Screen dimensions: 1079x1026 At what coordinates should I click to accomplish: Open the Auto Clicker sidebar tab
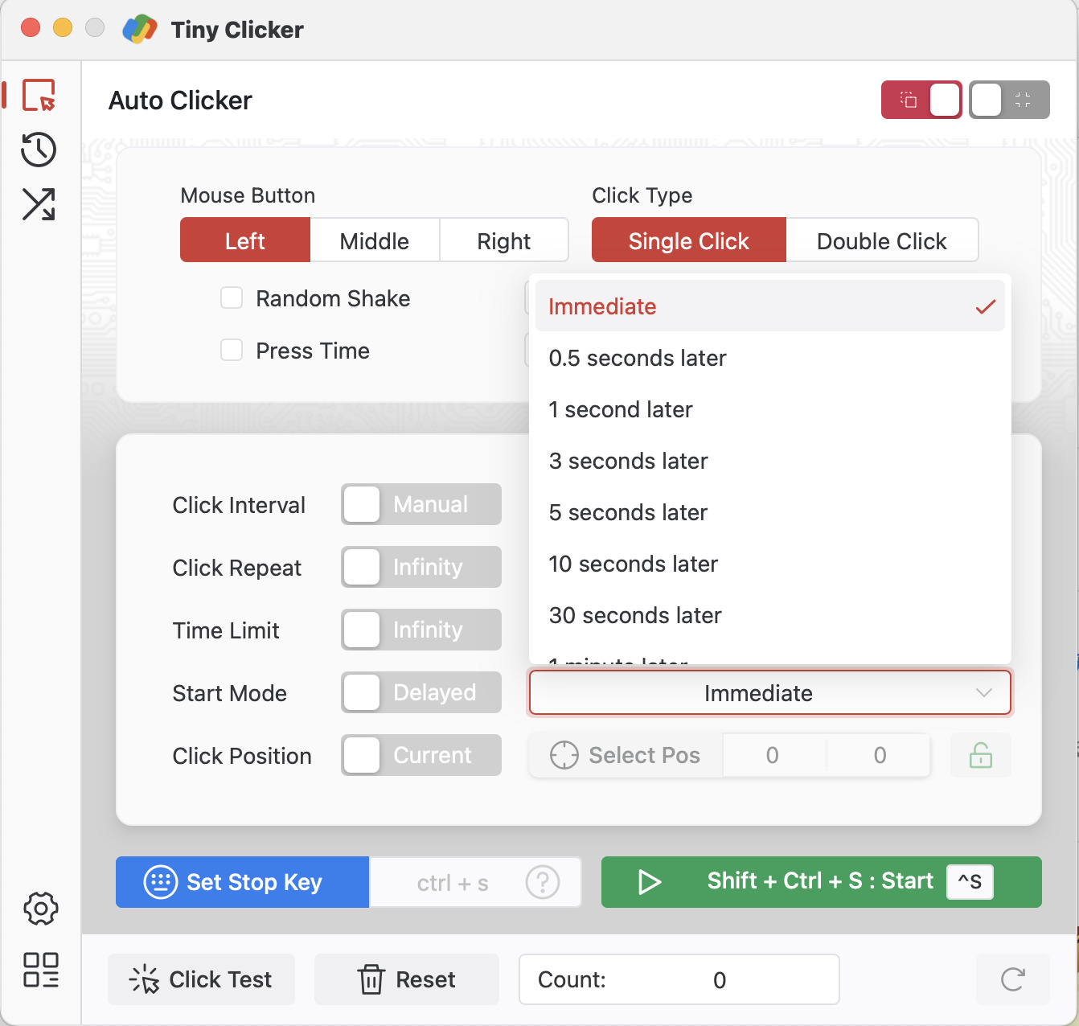(39, 96)
